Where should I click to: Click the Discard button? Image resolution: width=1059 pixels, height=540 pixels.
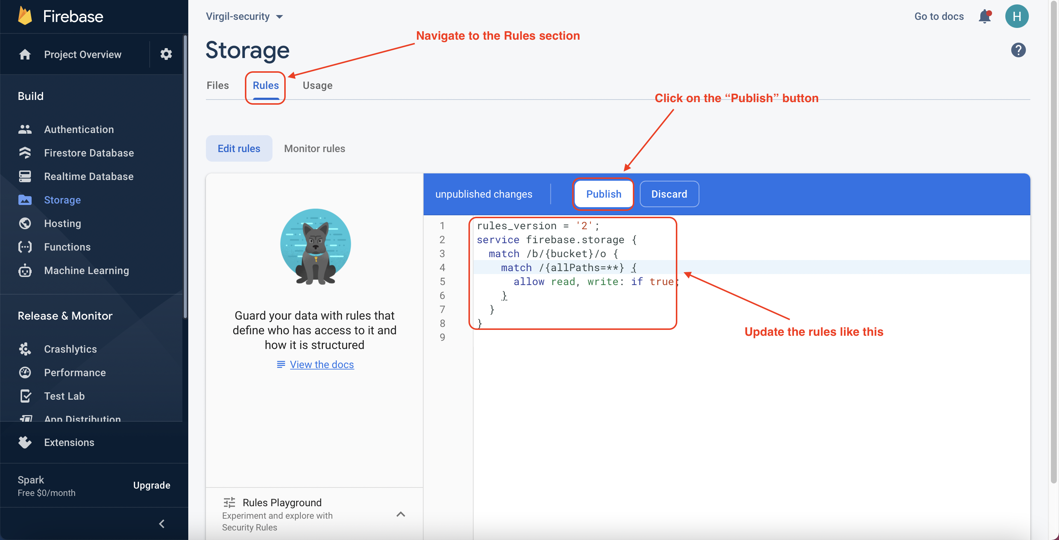point(669,194)
